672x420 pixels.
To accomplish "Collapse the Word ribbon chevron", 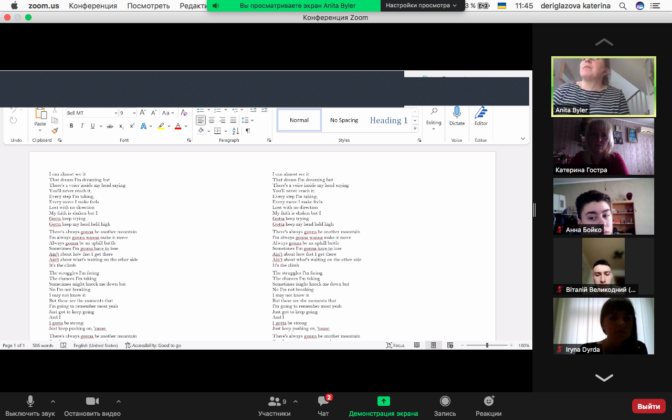I will click(x=523, y=139).
